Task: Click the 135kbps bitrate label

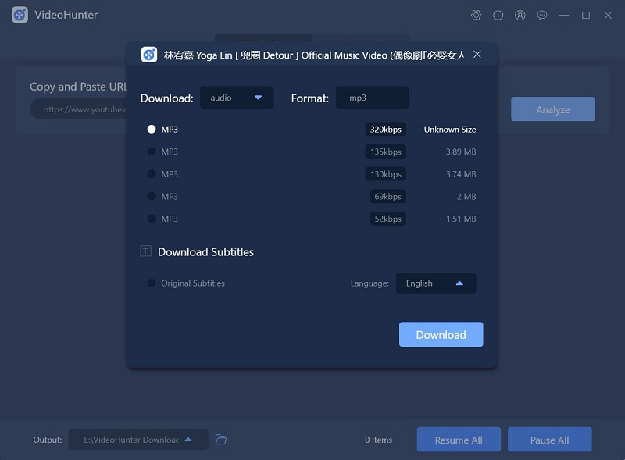Action: click(x=385, y=152)
